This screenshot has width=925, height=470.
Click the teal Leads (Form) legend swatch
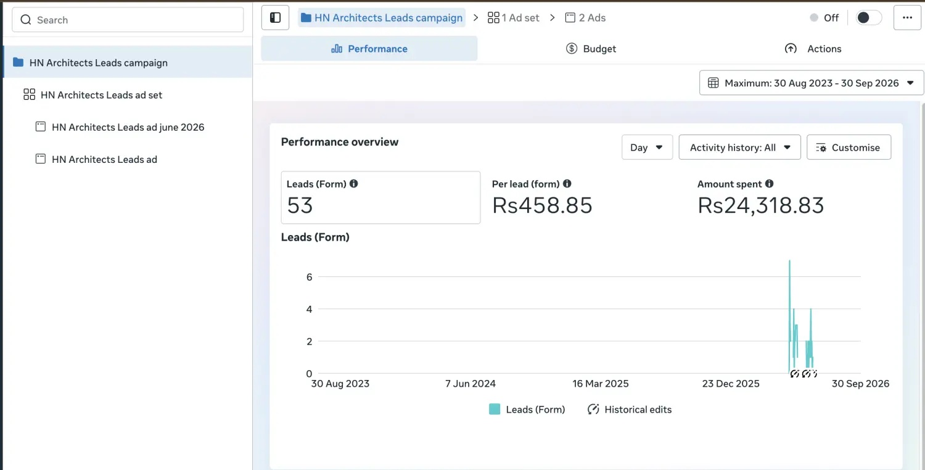coord(494,409)
